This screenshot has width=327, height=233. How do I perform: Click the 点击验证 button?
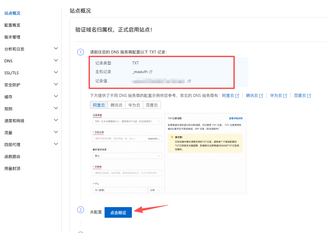[x=118, y=212]
